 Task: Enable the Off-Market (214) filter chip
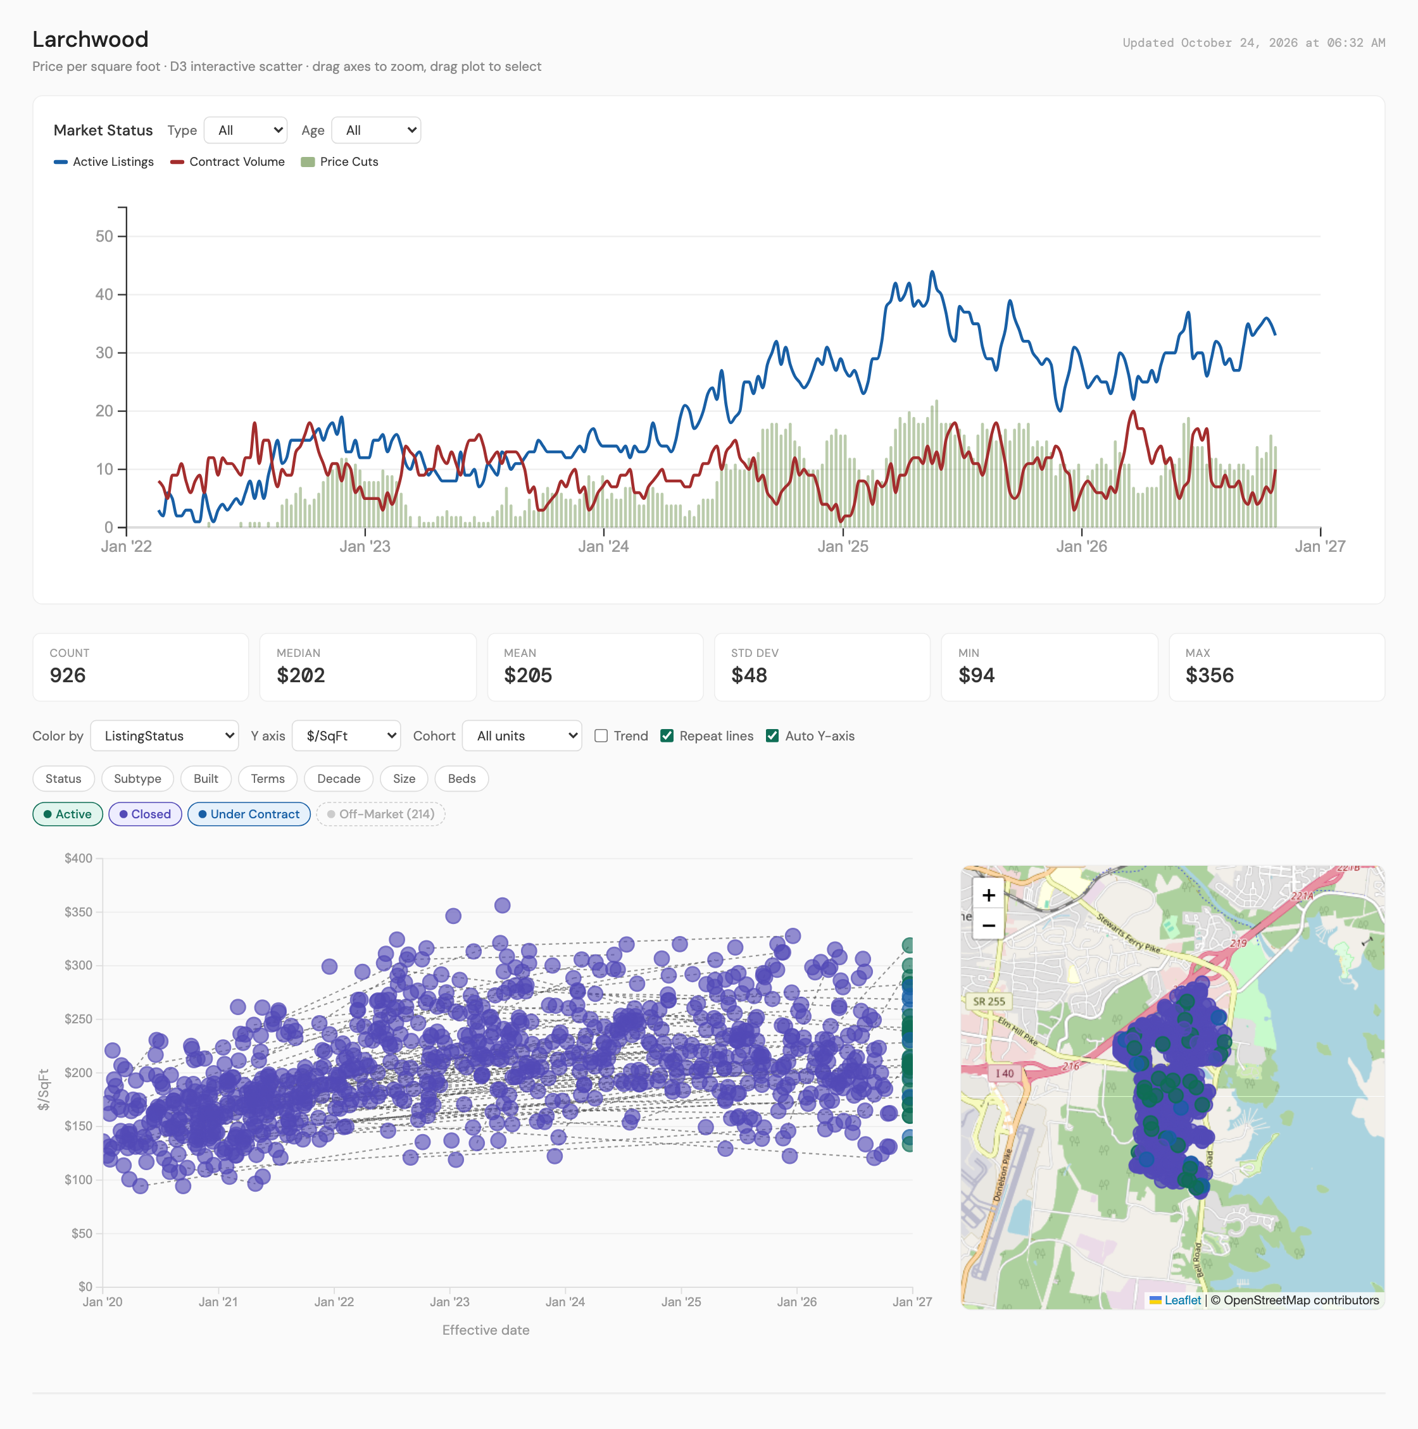point(380,814)
